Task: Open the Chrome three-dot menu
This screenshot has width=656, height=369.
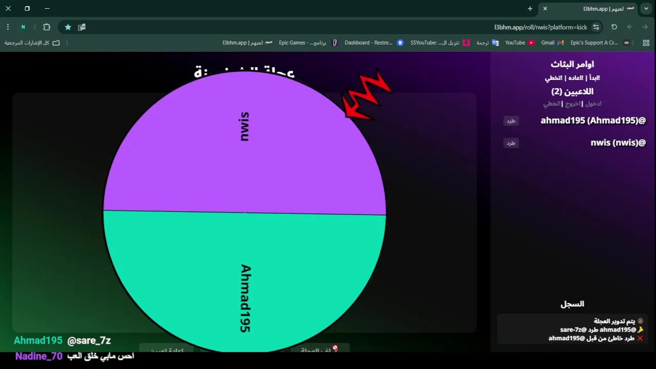Action: click(x=8, y=27)
